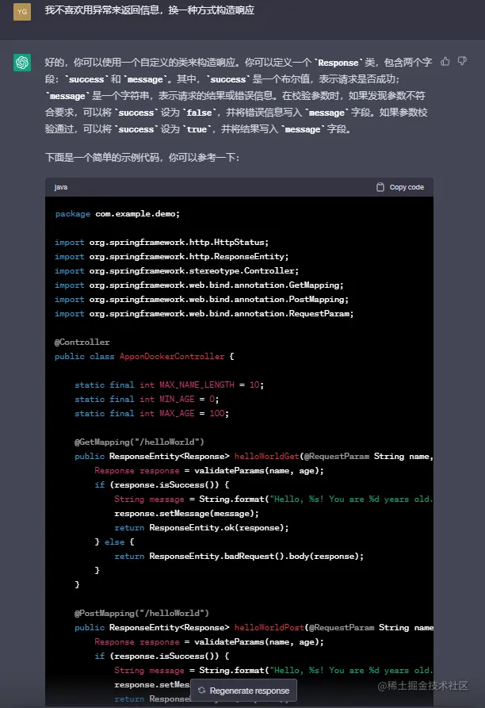Click the import stereotype.Controller line
Image resolution: width=485 pixels, height=708 pixels.
(177, 270)
